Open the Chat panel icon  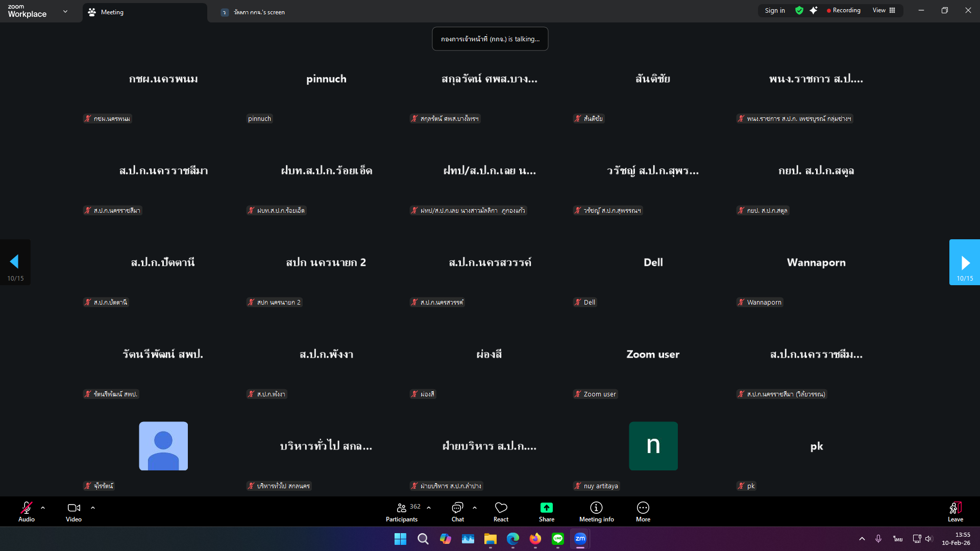457,508
